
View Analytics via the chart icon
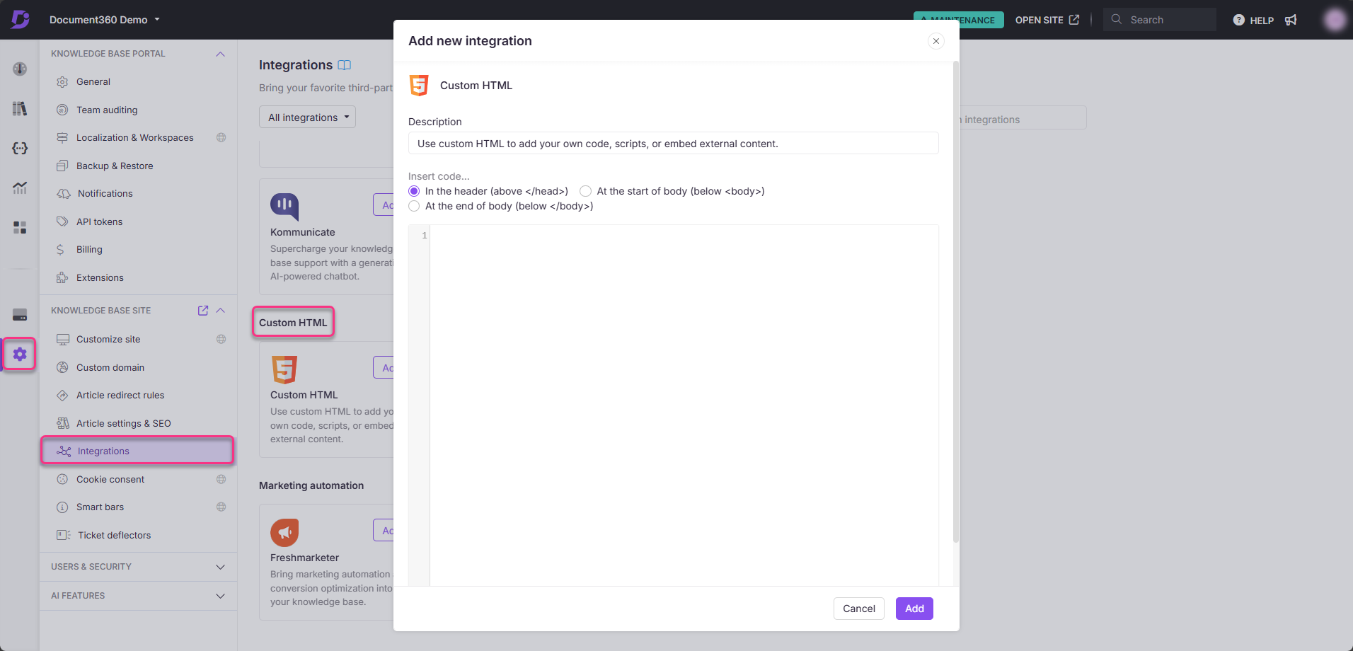point(20,188)
